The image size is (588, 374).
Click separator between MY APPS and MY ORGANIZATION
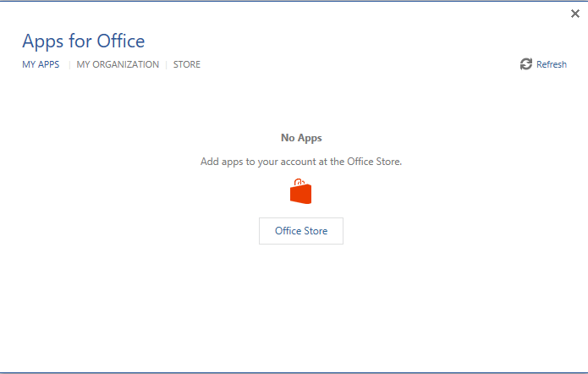(x=69, y=64)
